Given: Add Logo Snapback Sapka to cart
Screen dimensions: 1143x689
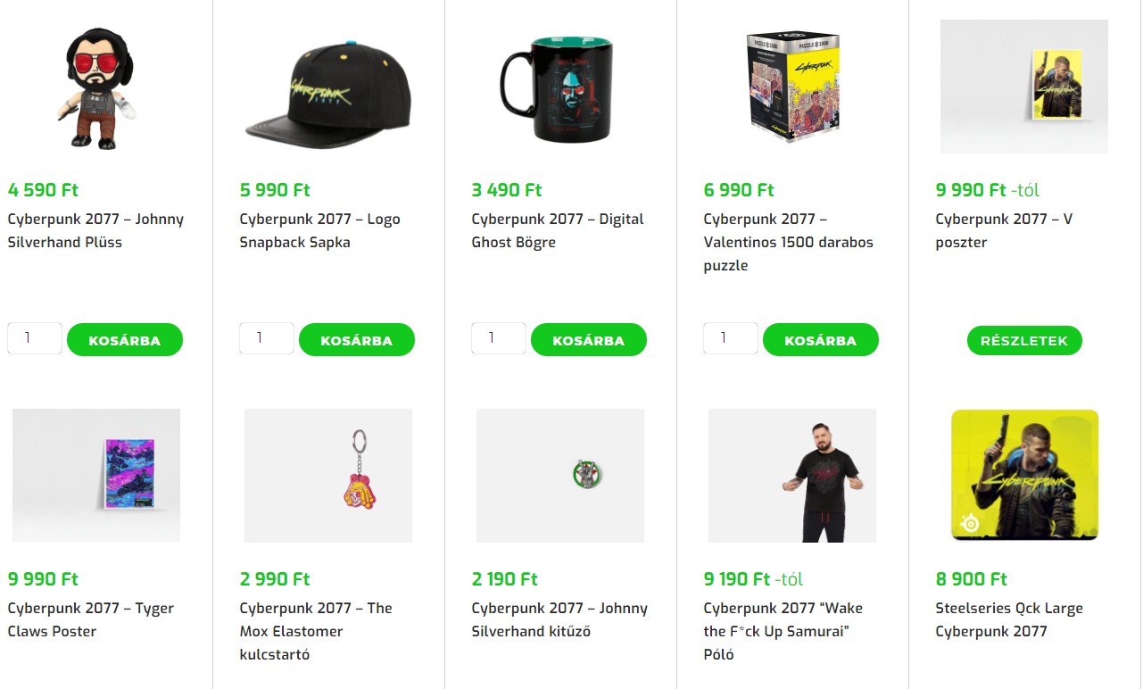Looking at the screenshot, I should click(x=357, y=340).
